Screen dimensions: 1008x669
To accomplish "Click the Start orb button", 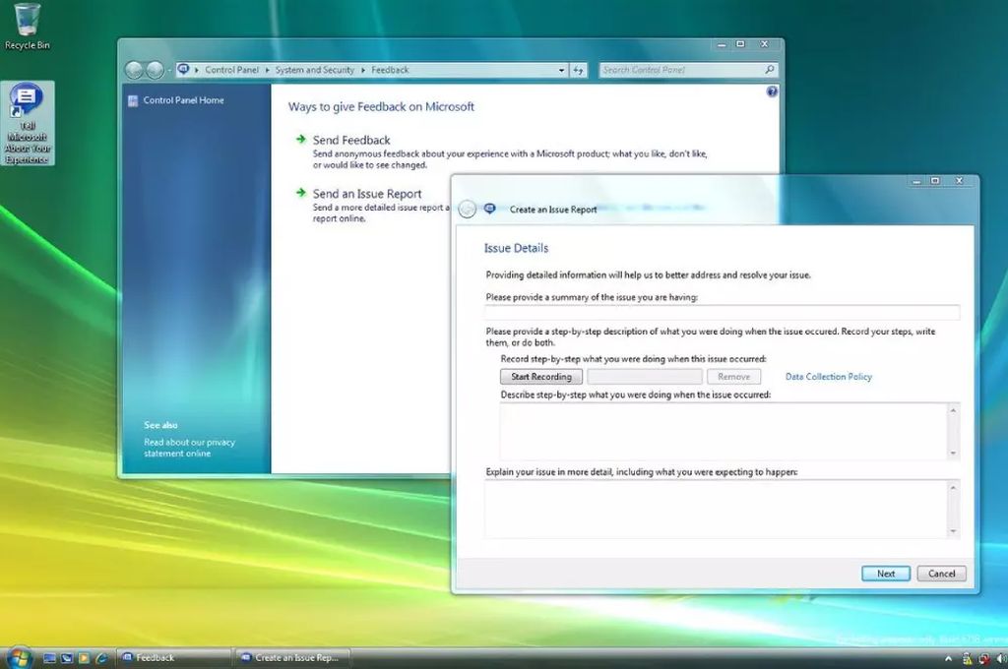I will pos(19,658).
